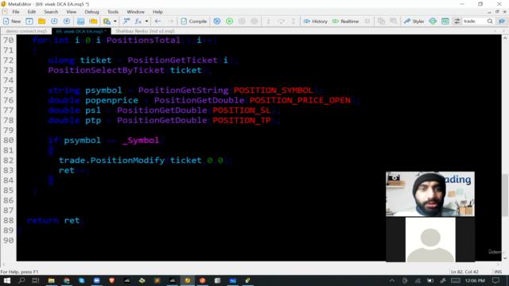This screenshot has height=286, width=509.
Task: Click the save file icon
Action: click(x=54, y=21)
